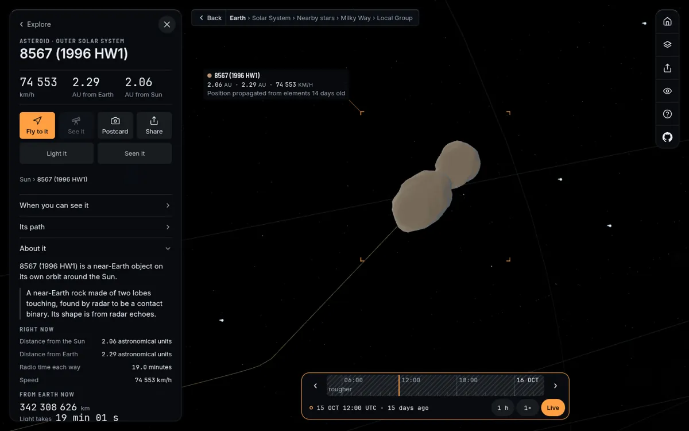Click the Distance from the Sun row
Screen dimensions: 689x431
pyautogui.click(x=95, y=341)
